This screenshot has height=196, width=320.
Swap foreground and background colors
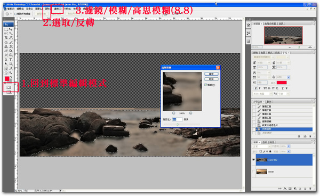click(x=11, y=77)
